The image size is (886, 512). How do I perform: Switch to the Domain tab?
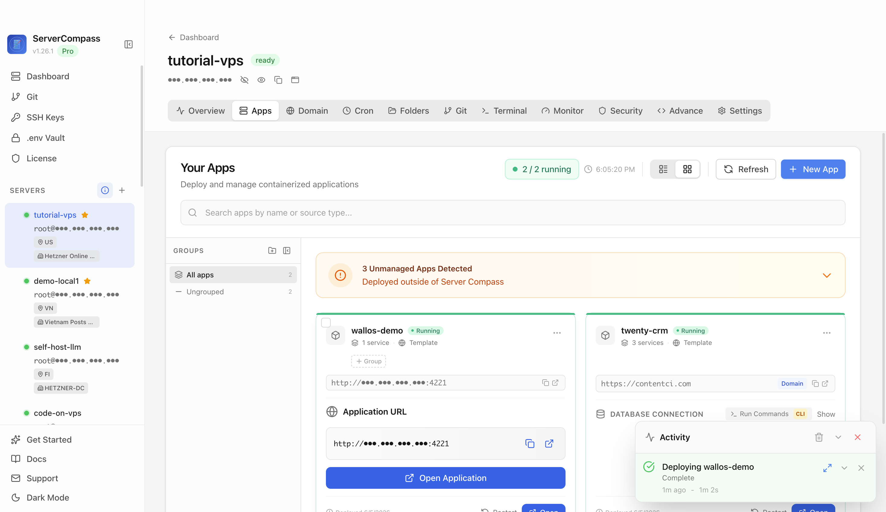coord(307,111)
